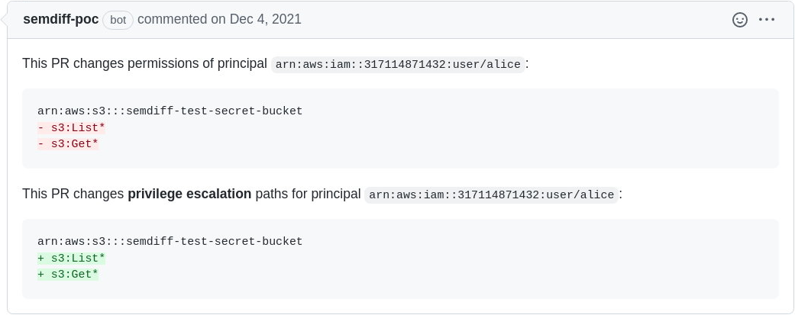
Task: Click the removed "- s3:List*" line
Action: pos(71,127)
